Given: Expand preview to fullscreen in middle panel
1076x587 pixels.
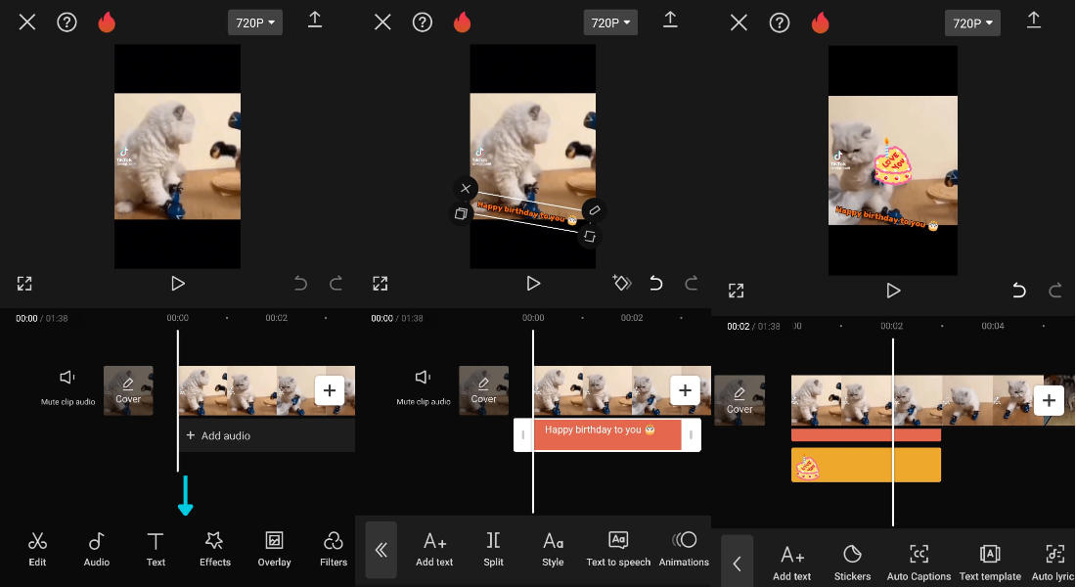Looking at the screenshot, I should pyautogui.click(x=381, y=284).
